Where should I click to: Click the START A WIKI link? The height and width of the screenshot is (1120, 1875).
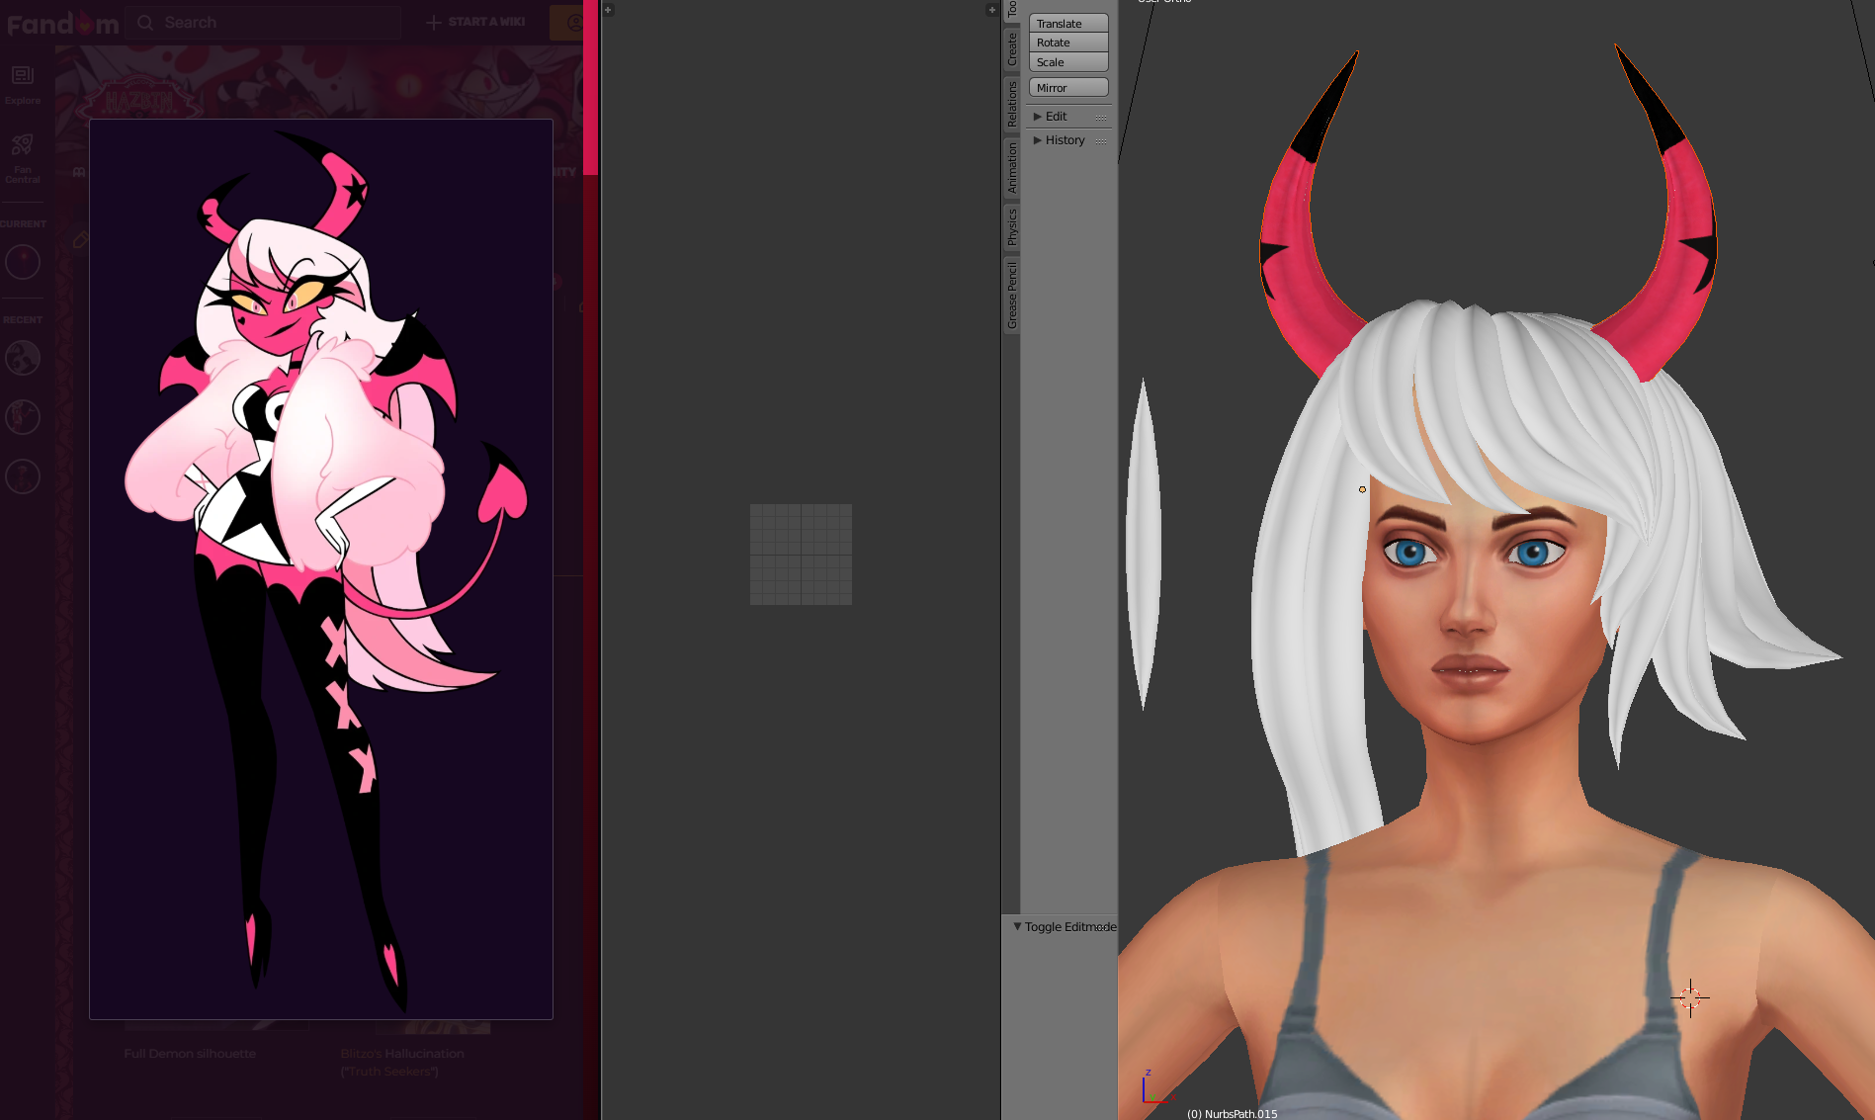(486, 22)
